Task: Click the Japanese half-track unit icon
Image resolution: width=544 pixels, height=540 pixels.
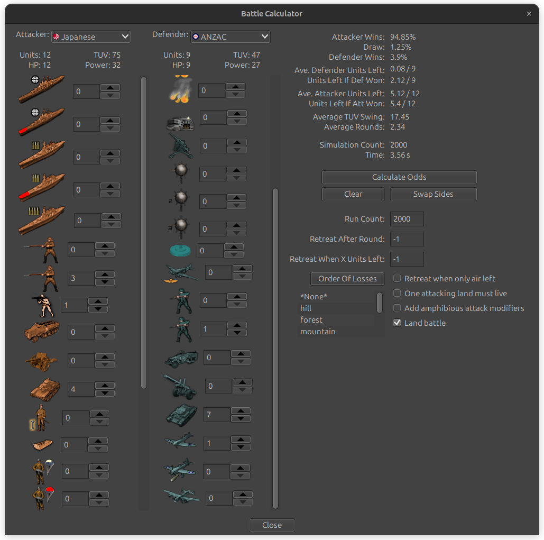Action: point(41,332)
